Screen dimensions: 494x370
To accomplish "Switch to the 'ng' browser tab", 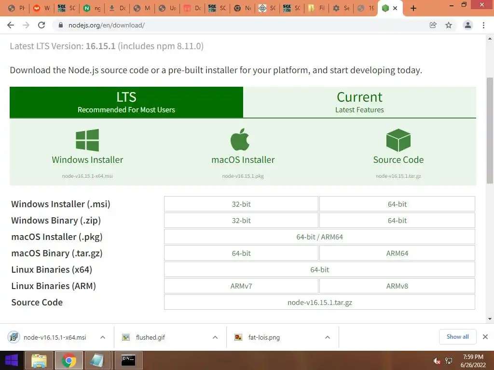I will click(92, 8).
